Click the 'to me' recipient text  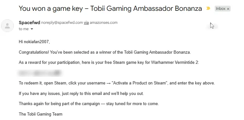[24, 29]
